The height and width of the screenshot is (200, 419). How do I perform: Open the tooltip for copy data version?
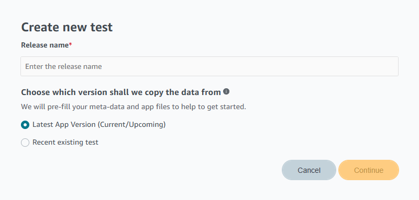226,91
